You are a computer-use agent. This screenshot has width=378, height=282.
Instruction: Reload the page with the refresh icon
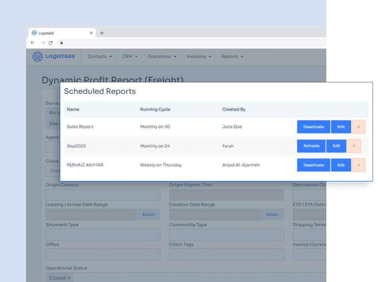[x=51, y=43]
